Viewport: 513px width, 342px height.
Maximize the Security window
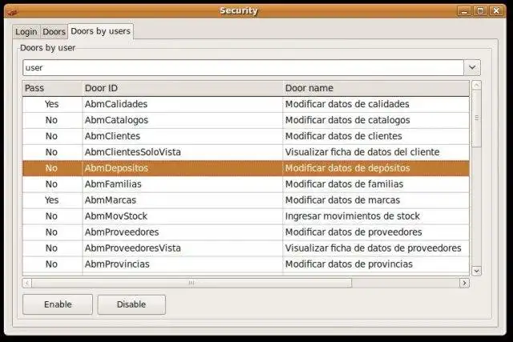[x=480, y=10]
